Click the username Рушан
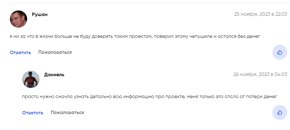 pyautogui.click(x=40, y=14)
